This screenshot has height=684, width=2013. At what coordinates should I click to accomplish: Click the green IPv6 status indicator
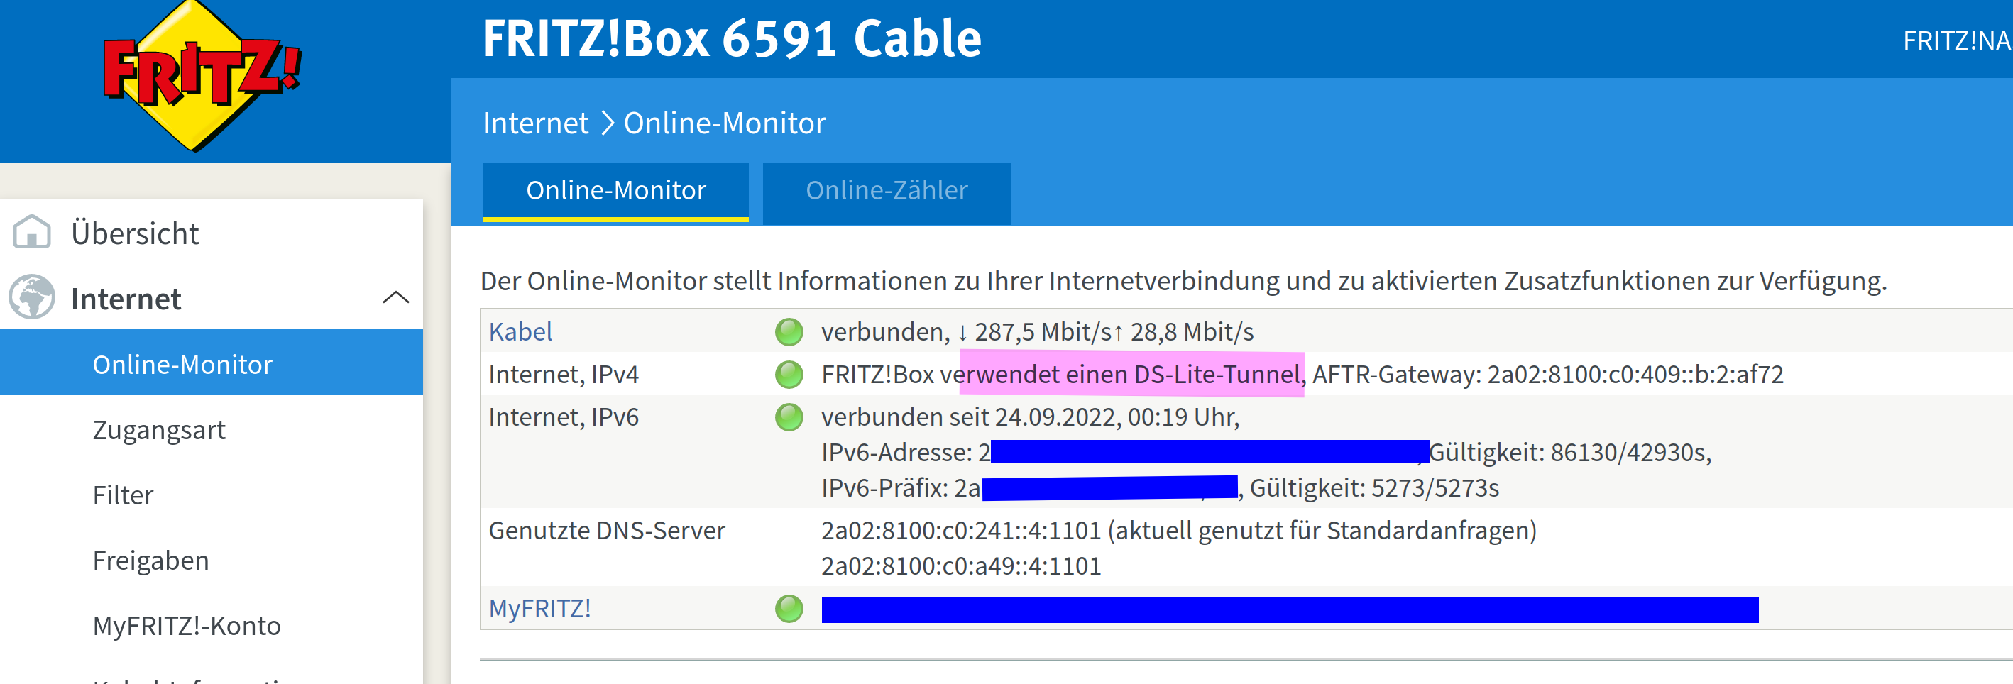tap(789, 417)
